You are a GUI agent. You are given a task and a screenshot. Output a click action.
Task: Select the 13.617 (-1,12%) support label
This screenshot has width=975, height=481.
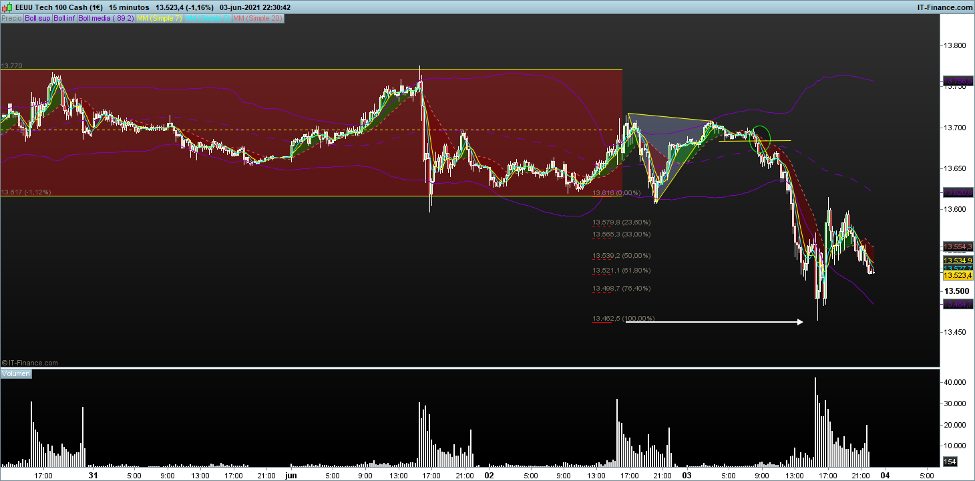click(26, 192)
